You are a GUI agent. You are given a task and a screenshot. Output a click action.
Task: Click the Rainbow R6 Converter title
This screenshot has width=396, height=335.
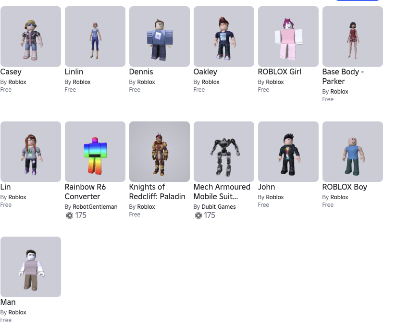pyautogui.click(x=86, y=191)
